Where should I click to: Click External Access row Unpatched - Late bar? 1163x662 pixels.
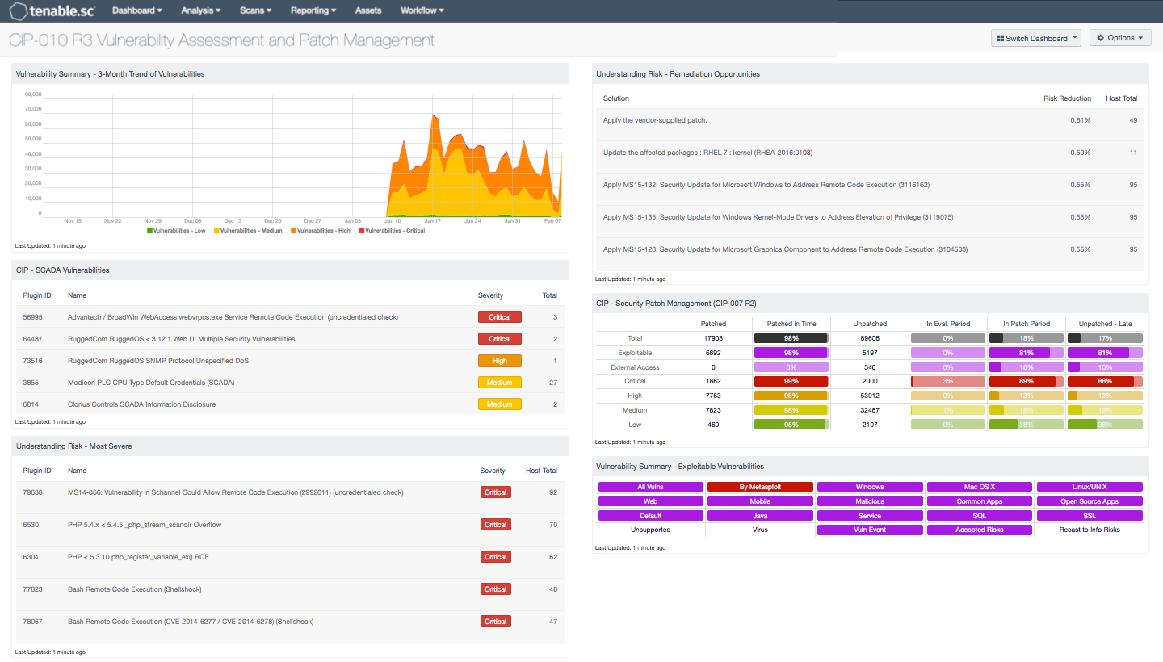coord(1105,367)
